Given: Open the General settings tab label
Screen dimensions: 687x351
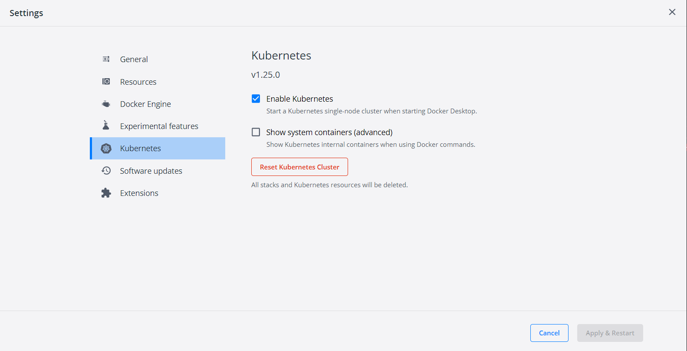Looking at the screenshot, I should (134, 59).
